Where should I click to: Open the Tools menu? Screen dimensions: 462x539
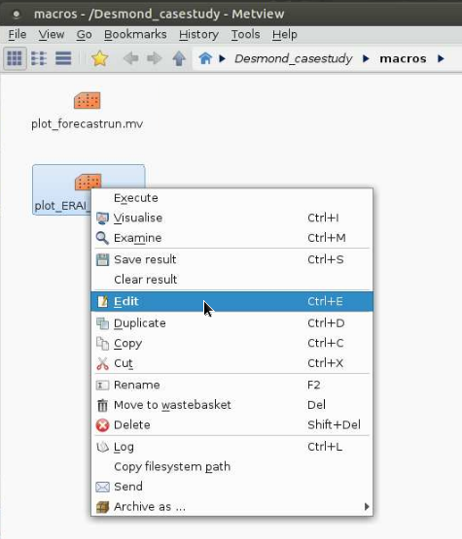tap(245, 34)
